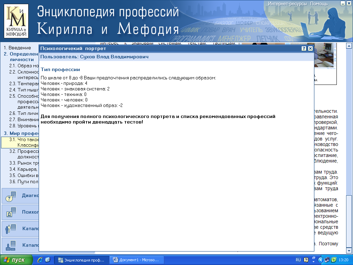The image size is (353, 265).
Task: Click the article pane vertical scrollbar thumb
Action: pyautogui.click(x=349, y=221)
